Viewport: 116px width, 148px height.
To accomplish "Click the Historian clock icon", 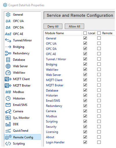I will pos(8,98).
